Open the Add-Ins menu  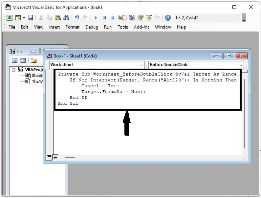(x=141, y=27)
